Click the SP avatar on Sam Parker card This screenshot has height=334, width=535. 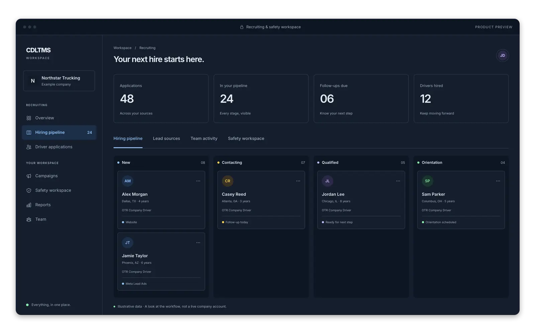(427, 181)
